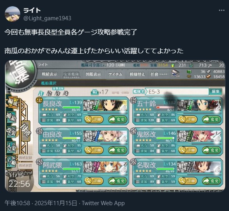The width and height of the screenshot is (229, 211).
Task: Open the item shop building icon
Action: tap(176, 74)
